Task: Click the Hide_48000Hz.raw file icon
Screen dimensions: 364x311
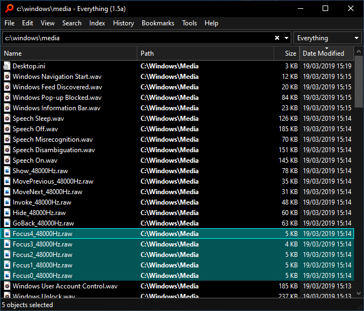Action: click(x=7, y=213)
